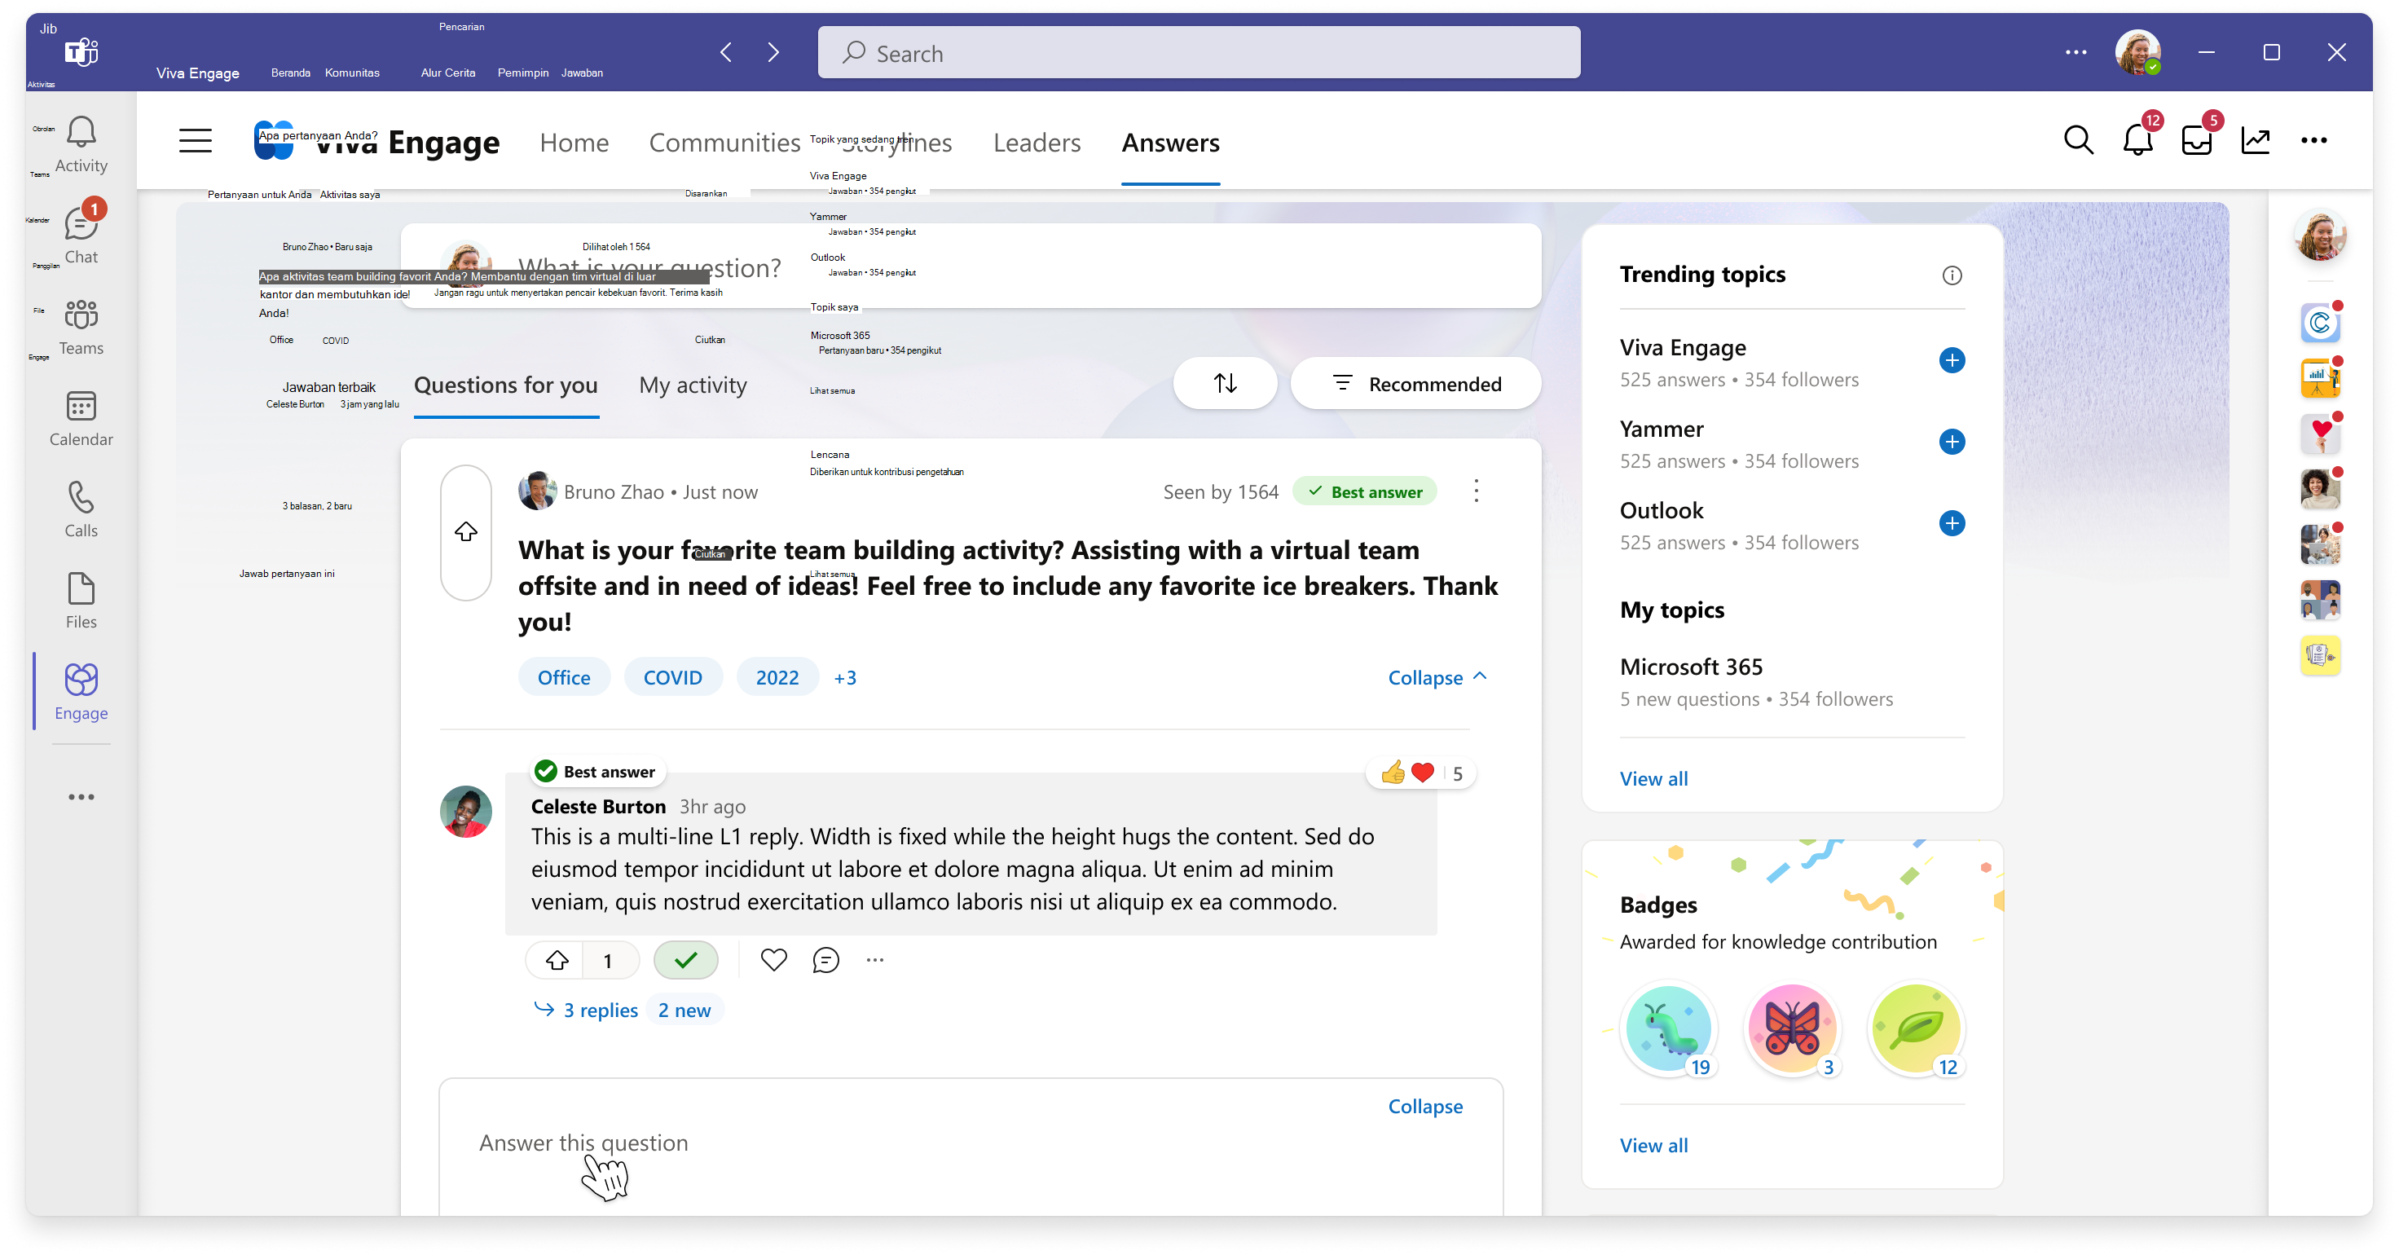Follow the Viva Engage topic
This screenshot has height=1255, width=2399.
click(1952, 360)
